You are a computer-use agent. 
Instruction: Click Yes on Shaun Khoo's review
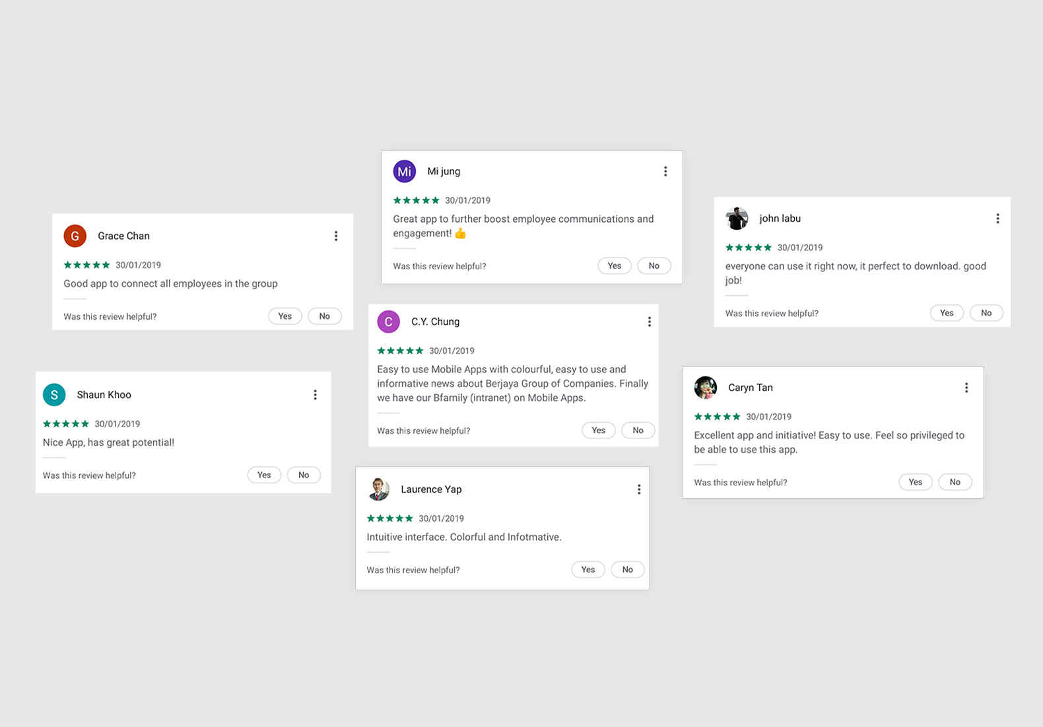[x=264, y=475]
